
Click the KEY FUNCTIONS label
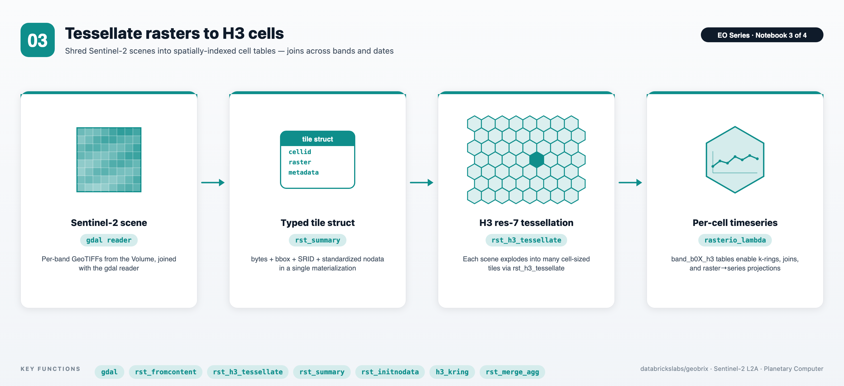coord(50,369)
